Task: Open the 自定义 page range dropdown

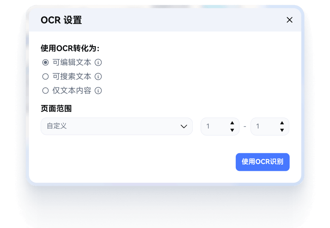Action: pos(117,126)
